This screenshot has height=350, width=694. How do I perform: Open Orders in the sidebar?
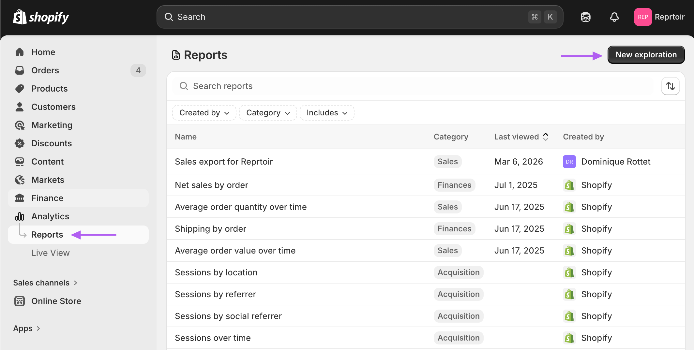tap(45, 70)
